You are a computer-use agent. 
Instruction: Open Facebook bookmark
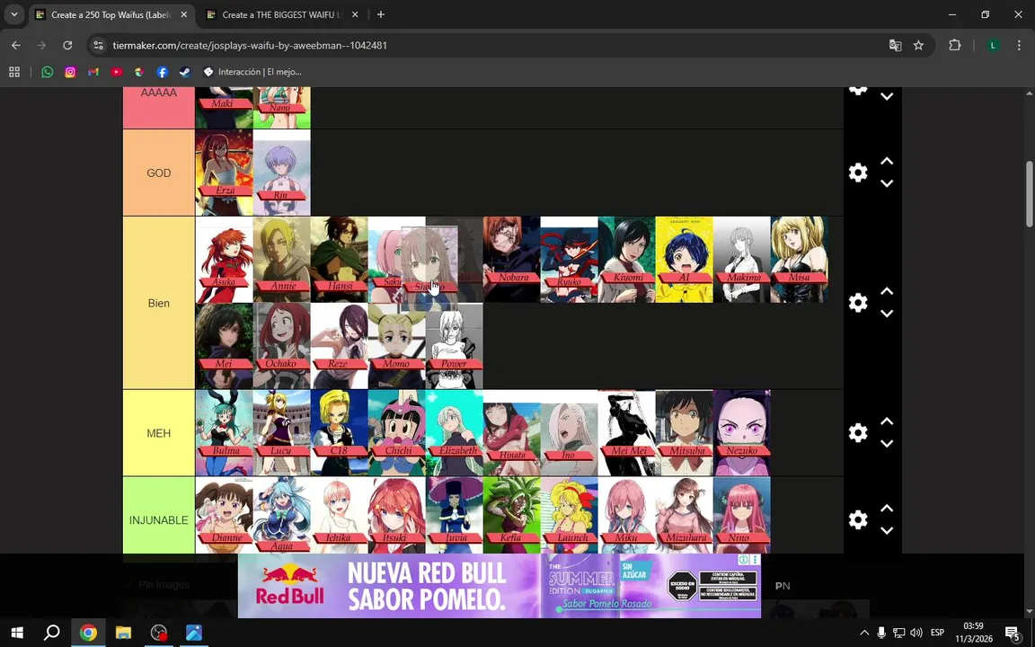[x=163, y=72]
